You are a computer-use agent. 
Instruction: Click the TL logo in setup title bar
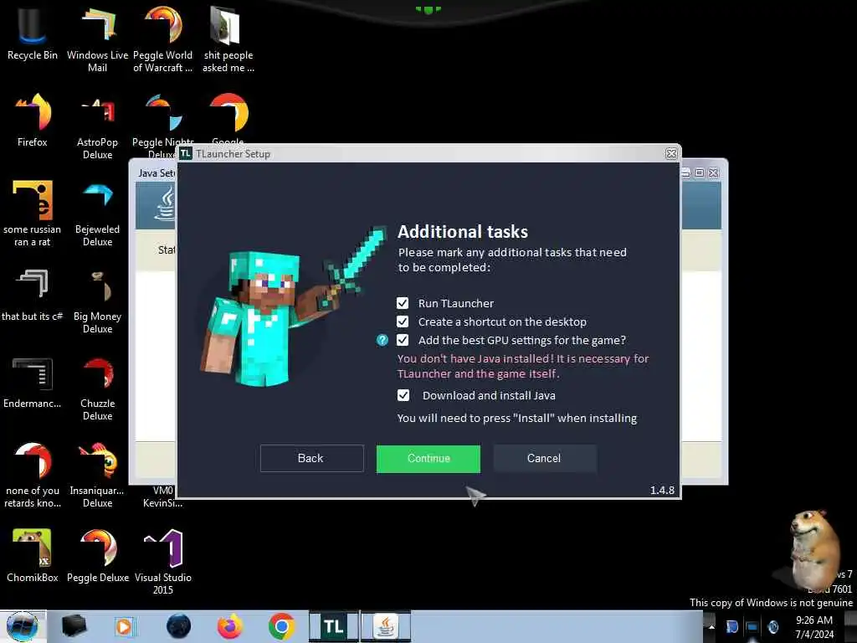pos(186,154)
